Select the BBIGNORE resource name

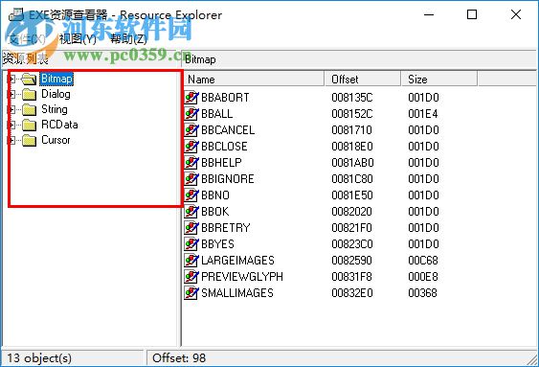click(228, 179)
